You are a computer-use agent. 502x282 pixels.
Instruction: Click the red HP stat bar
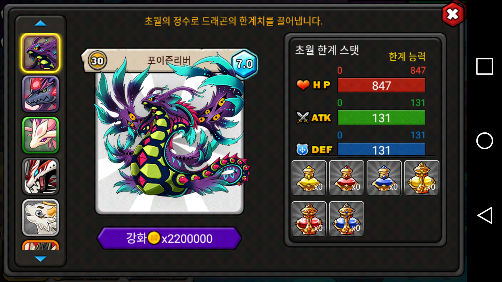tap(381, 85)
